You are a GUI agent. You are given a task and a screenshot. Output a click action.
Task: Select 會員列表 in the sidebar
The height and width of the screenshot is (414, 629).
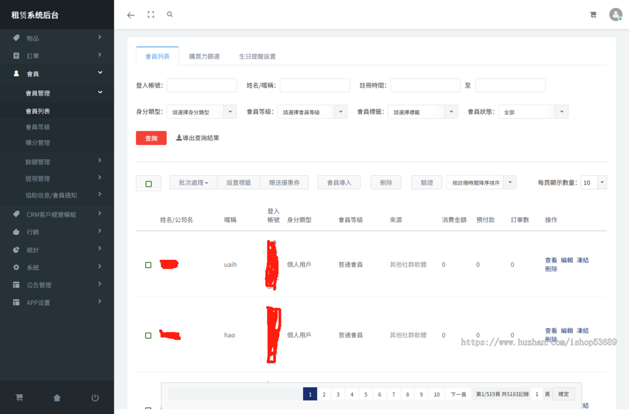[38, 111]
